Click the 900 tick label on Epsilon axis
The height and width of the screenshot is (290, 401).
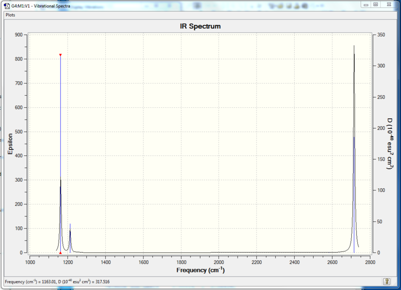19,35
